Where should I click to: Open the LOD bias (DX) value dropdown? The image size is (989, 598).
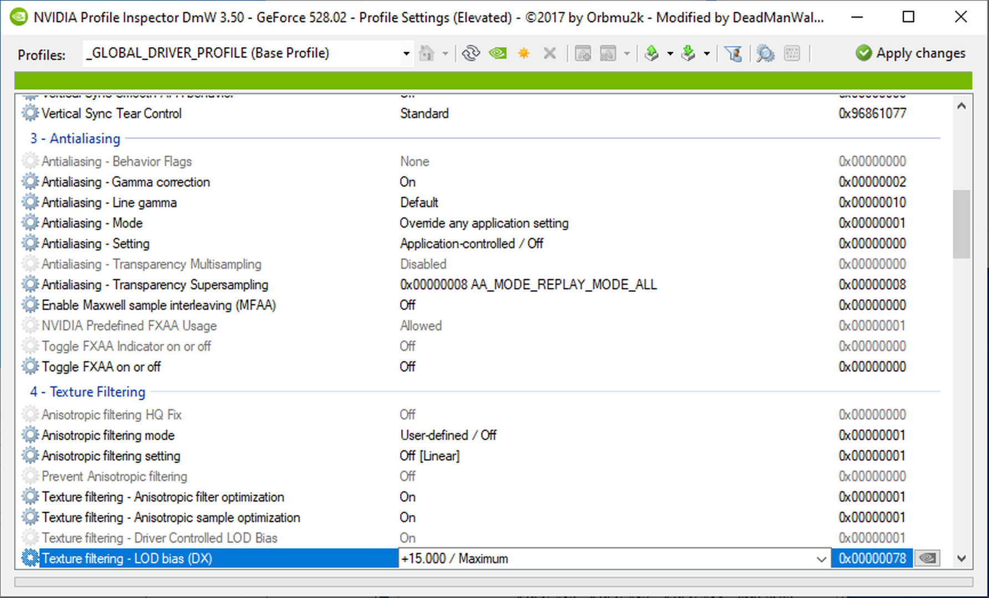(x=822, y=559)
